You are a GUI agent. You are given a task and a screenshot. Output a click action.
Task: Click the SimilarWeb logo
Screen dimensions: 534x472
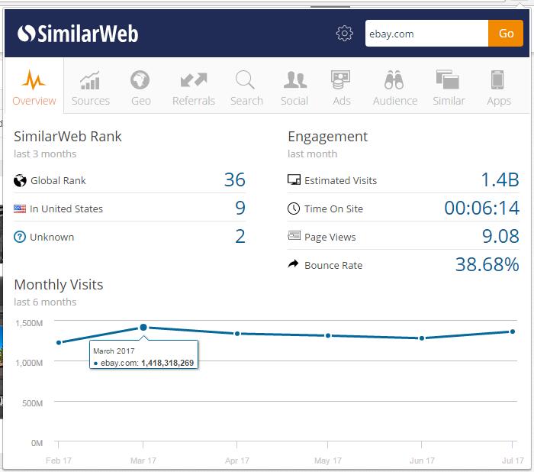(78, 34)
